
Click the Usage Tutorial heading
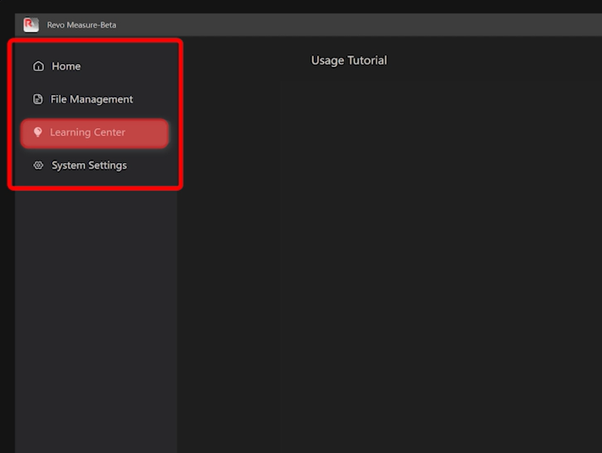point(348,60)
